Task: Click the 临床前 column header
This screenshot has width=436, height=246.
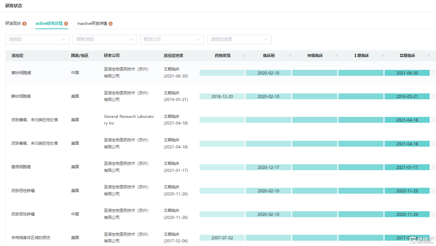Action: pos(269,56)
